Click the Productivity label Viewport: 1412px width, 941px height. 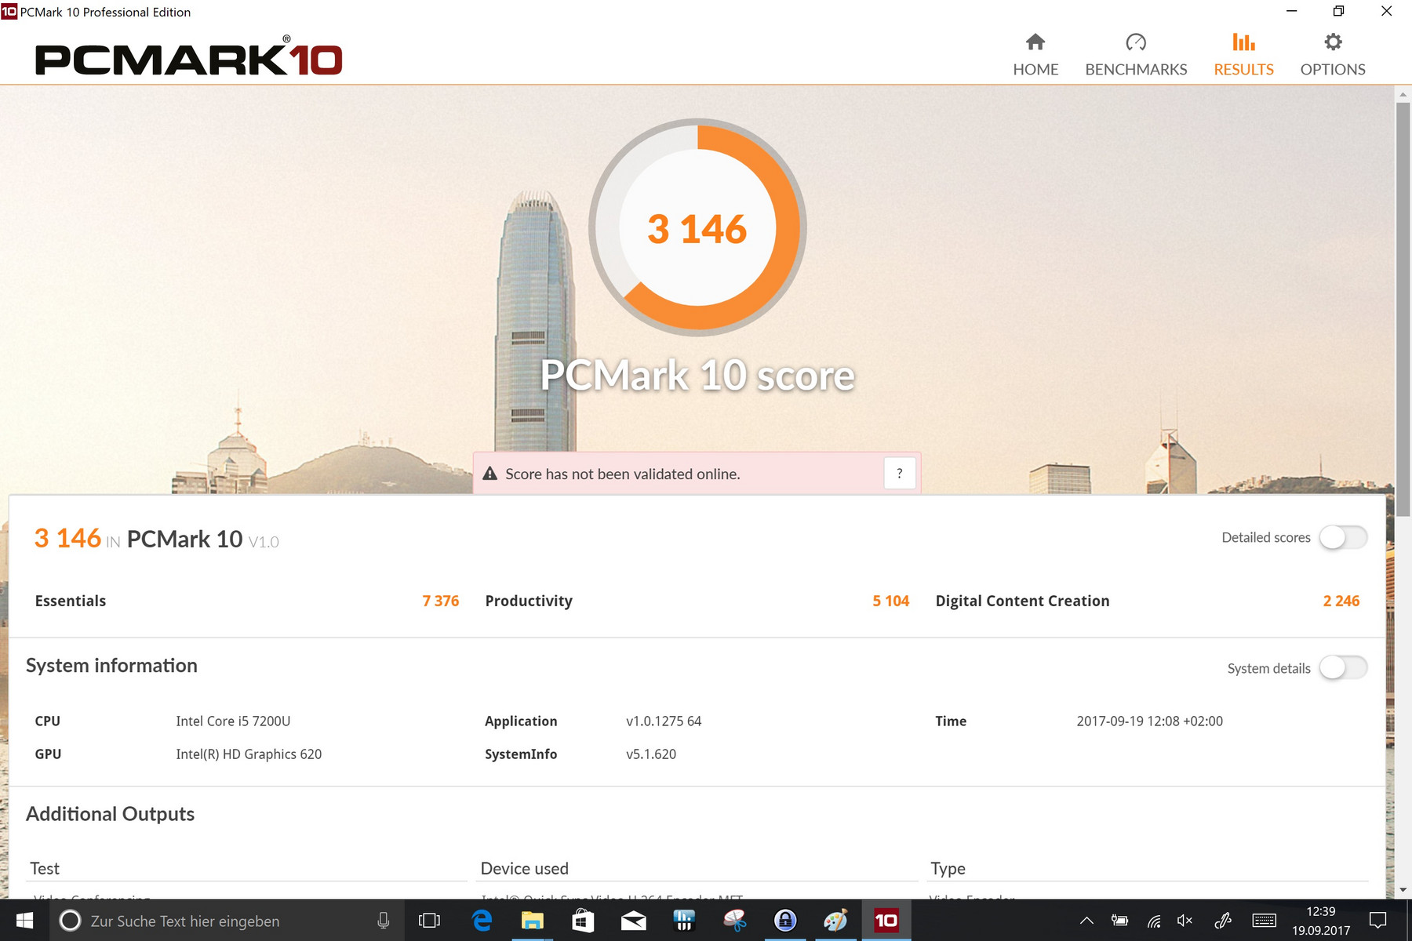click(x=529, y=601)
